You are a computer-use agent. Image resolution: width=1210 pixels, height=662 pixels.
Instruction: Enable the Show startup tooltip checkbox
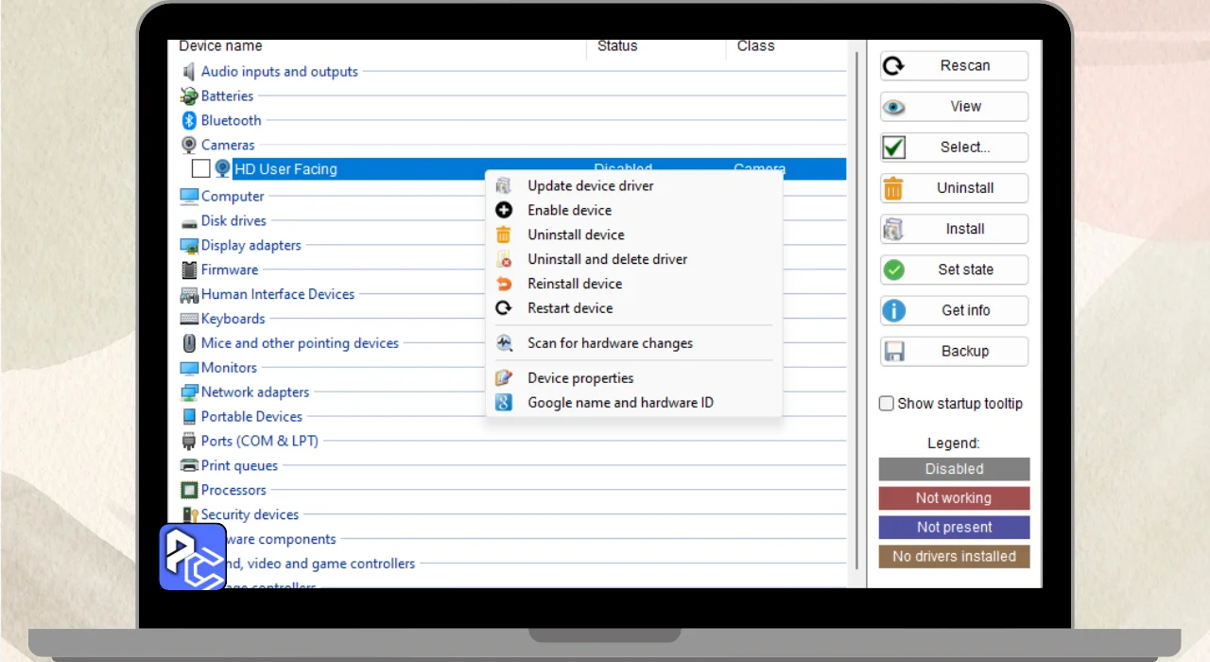click(887, 403)
